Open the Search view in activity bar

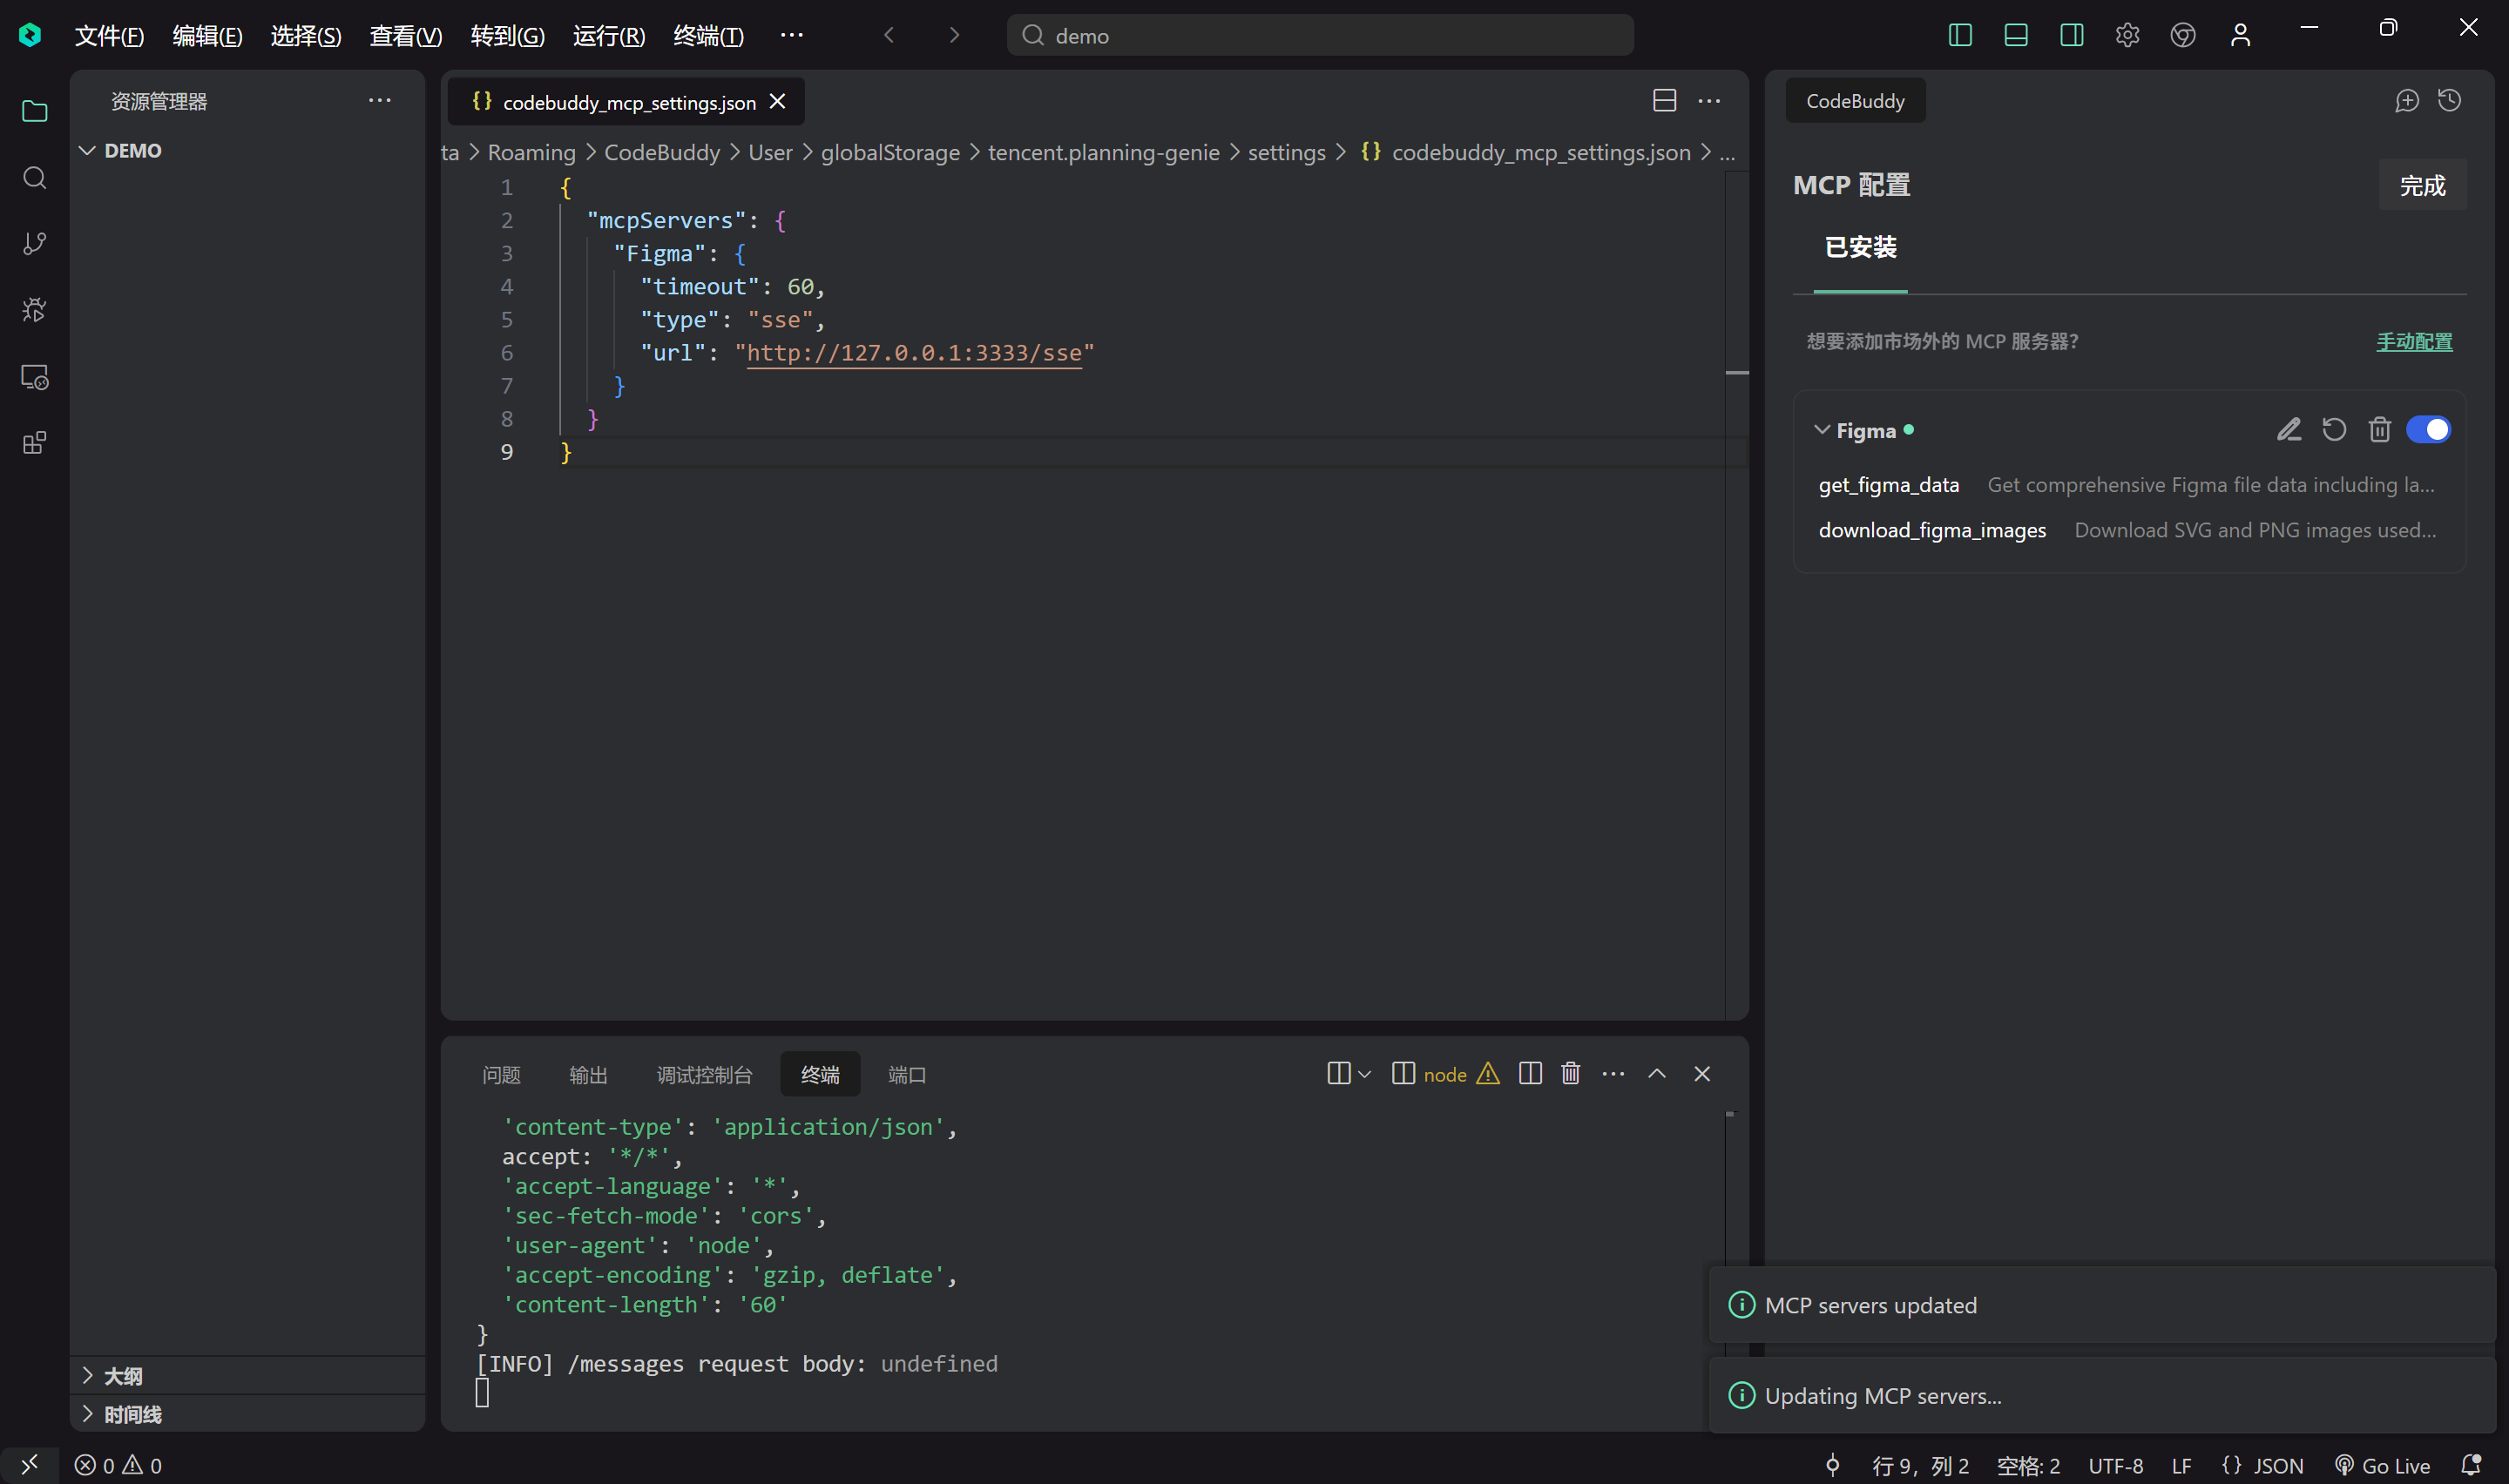34,178
